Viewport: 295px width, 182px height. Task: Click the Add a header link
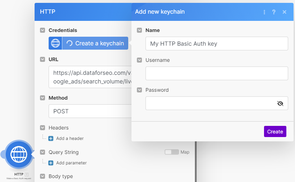click(70, 138)
